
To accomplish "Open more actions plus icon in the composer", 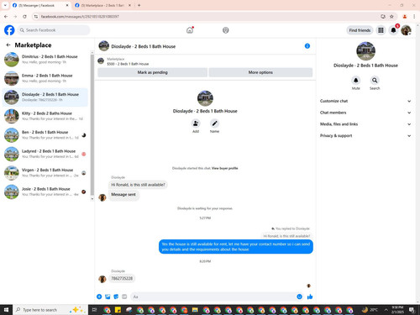I will click(x=99, y=297).
